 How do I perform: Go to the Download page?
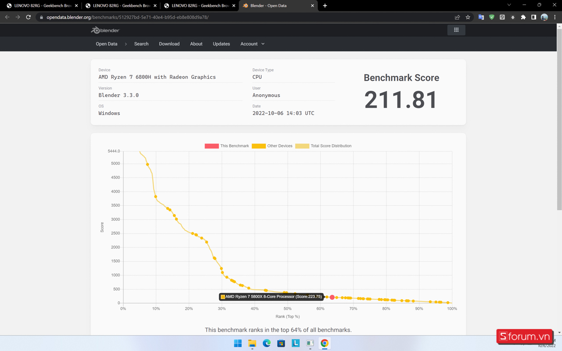169,44
